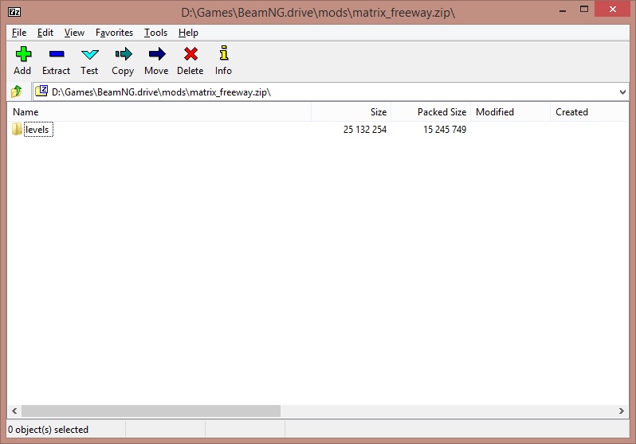Sort by the Packed Size column header
Image resolution: width=636 pixels, height=444 pixels.
(430, 112)
